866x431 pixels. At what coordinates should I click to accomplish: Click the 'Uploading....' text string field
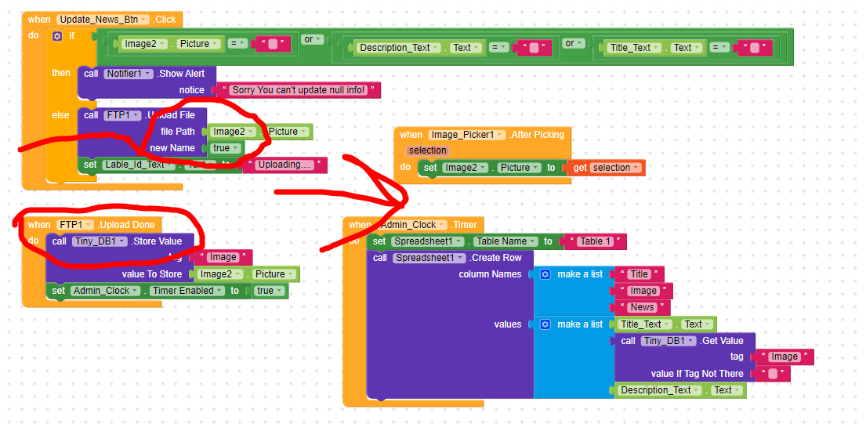click(285, 165)
